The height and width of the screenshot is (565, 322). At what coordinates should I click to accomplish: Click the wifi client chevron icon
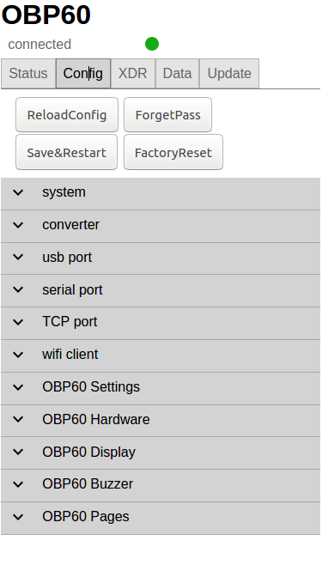click(18, 355)
